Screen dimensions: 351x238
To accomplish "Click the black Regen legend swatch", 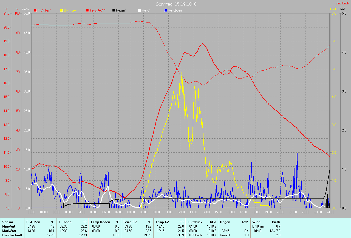I will click(114, 10).
